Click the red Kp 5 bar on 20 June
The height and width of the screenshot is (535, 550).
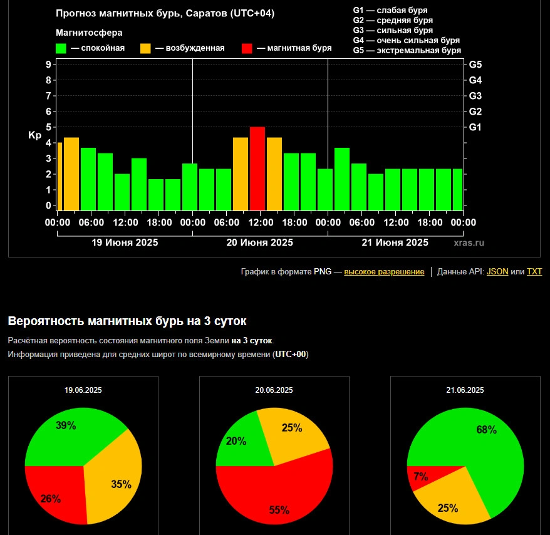257,169
